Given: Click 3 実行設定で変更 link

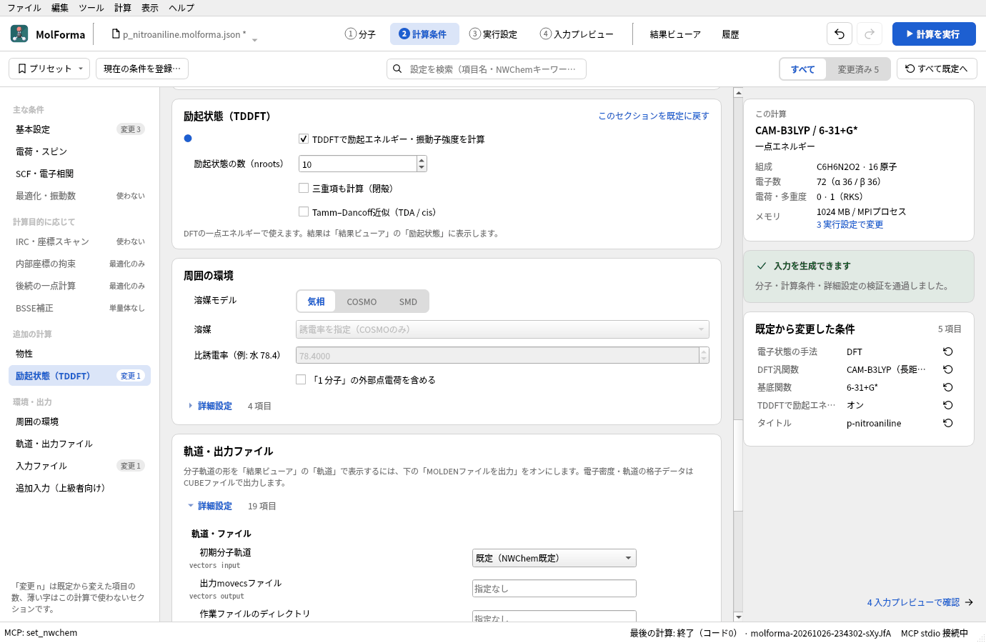Looking at the screenshot, I should (850, 224).
